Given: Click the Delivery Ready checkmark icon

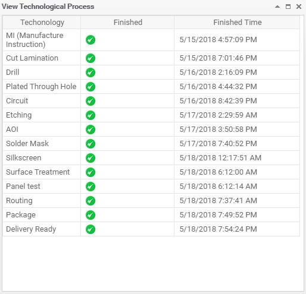Looking at the screenshot, I should pyautogui.click(x=90, y=229).
